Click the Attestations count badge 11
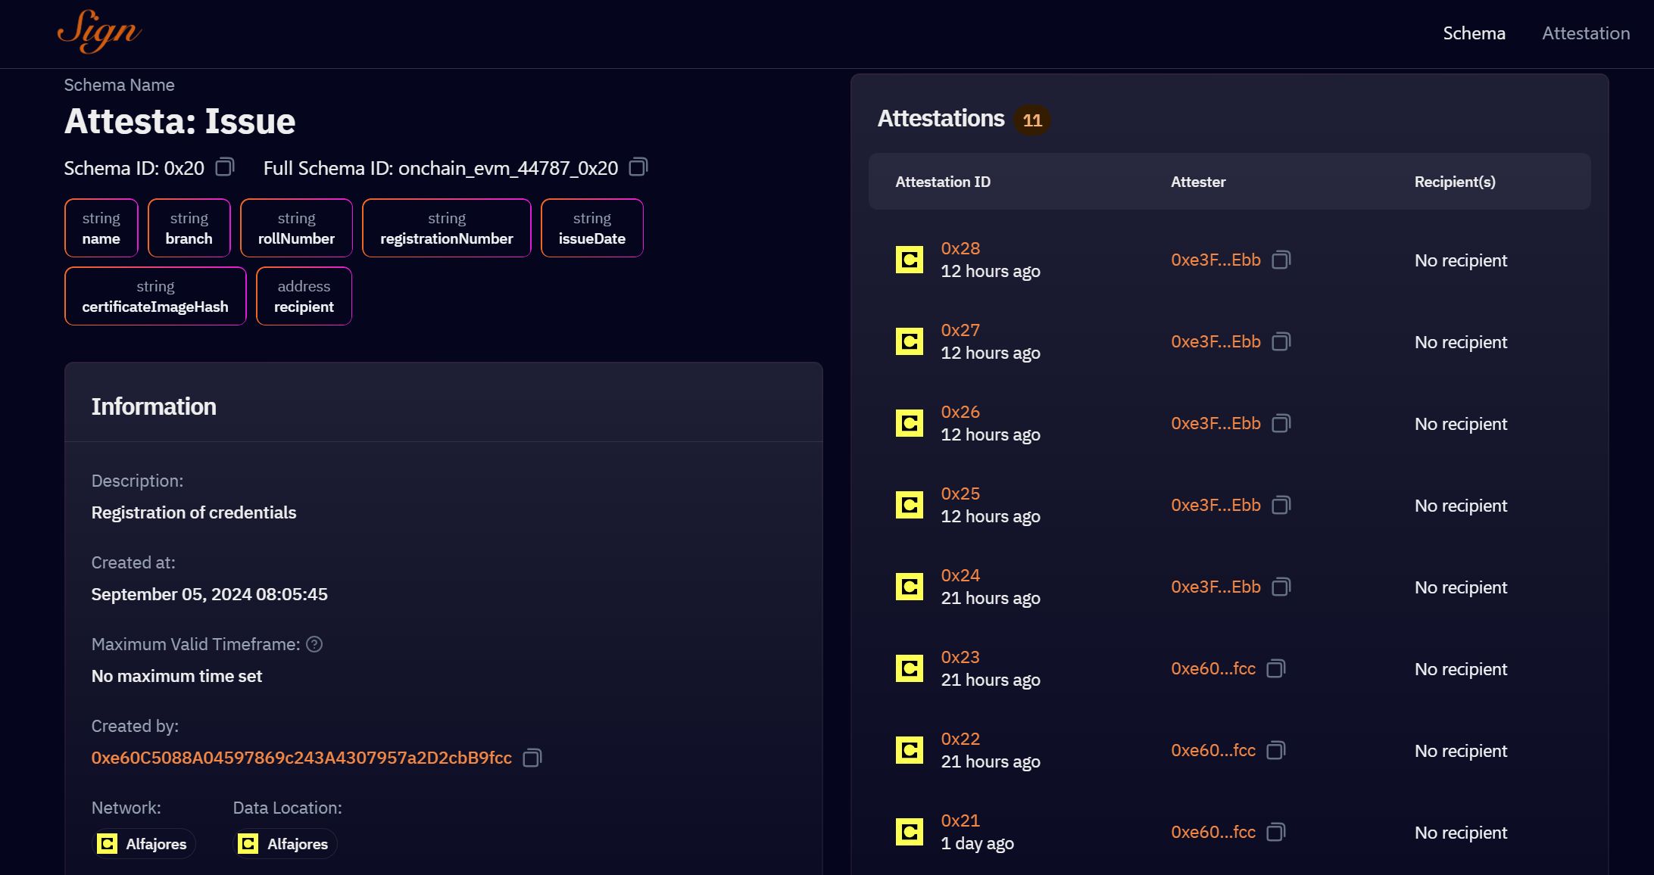Screen dimensions: 1654x875 tap(1032, 120)
